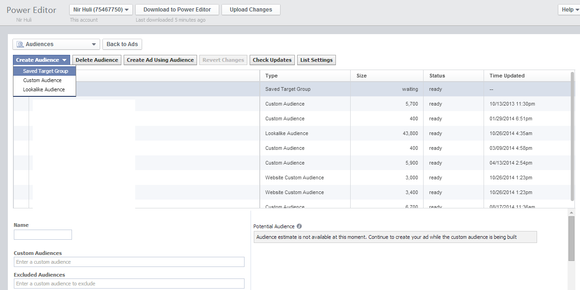Click the Potential Audience label
Screen dimensions: 580x290
274,226
